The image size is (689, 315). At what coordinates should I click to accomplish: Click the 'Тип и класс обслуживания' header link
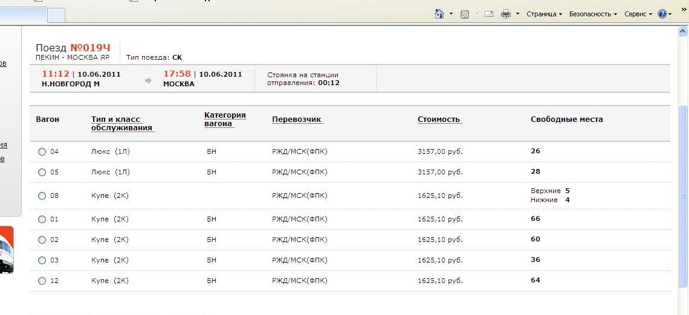pos(121,123)
